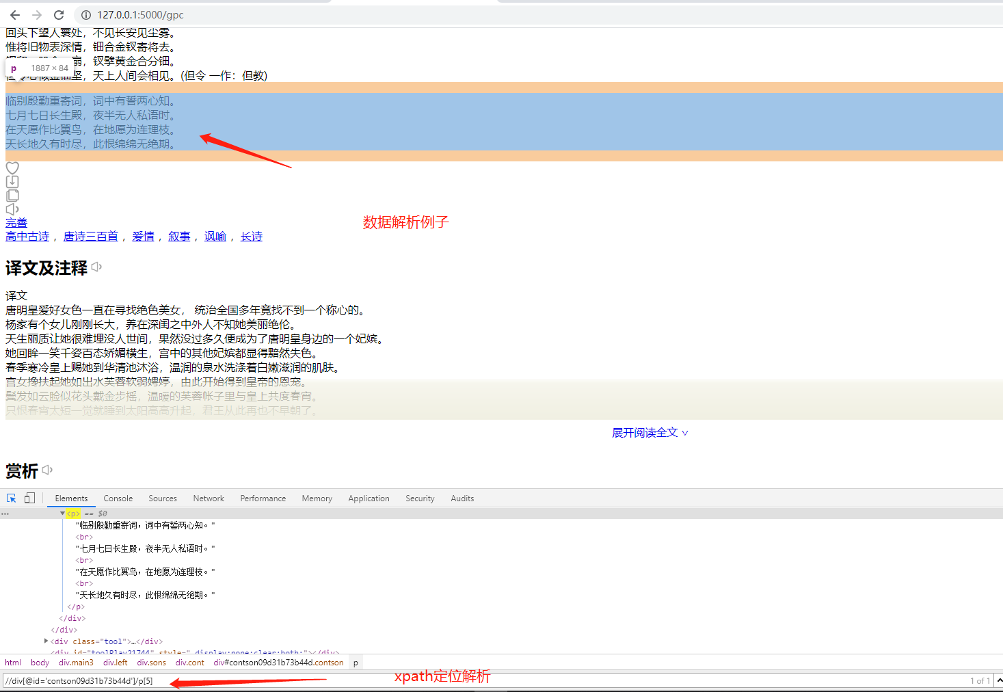This screenshot has height=692, width=1003.
Task: Click html in the DOM breadcrumb
Action: click(x=13, y=663)
